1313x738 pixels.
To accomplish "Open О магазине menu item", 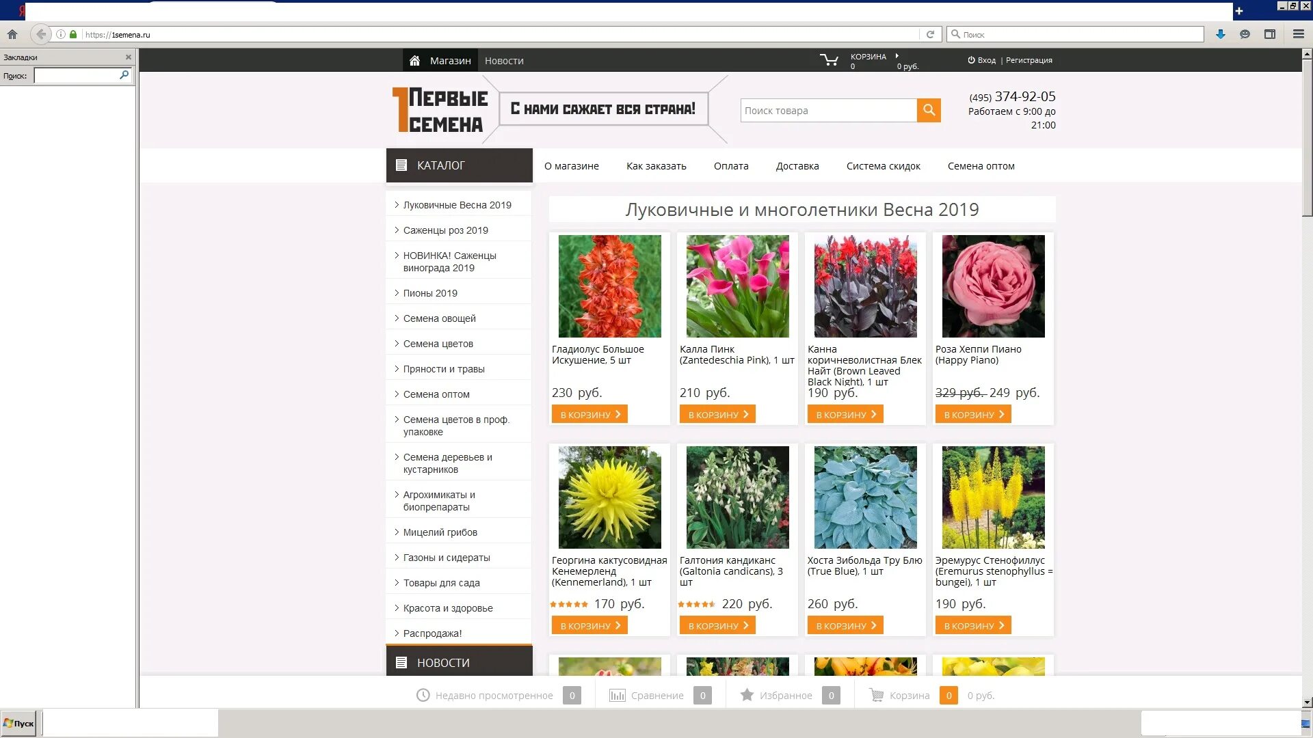I will tap(572, 166).
